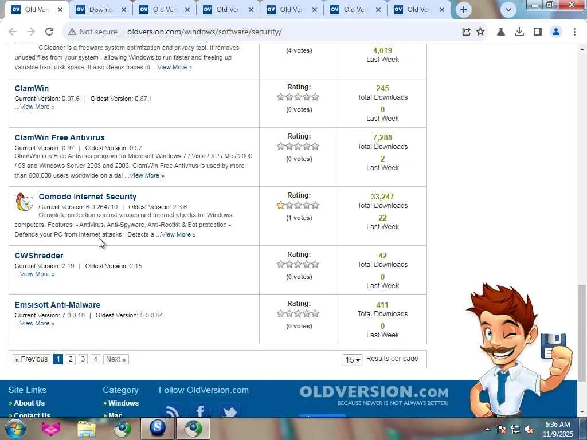Screen dimensions: 587x440
Task: Close the Download tab
Action: (x=124, y=10)
